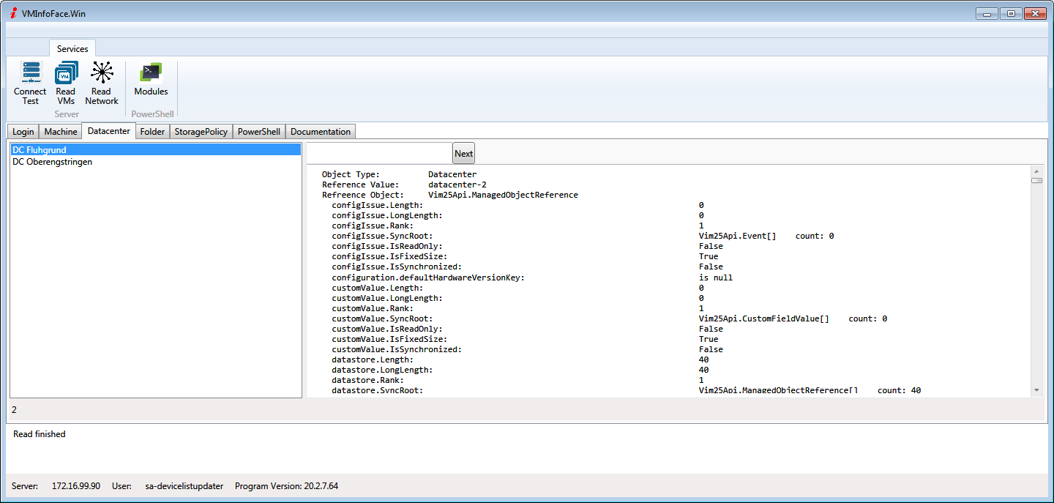Viewport: 1054px width, 503px height.
Task: Click the search field left of Next
Action: click(x=378, y=153)
